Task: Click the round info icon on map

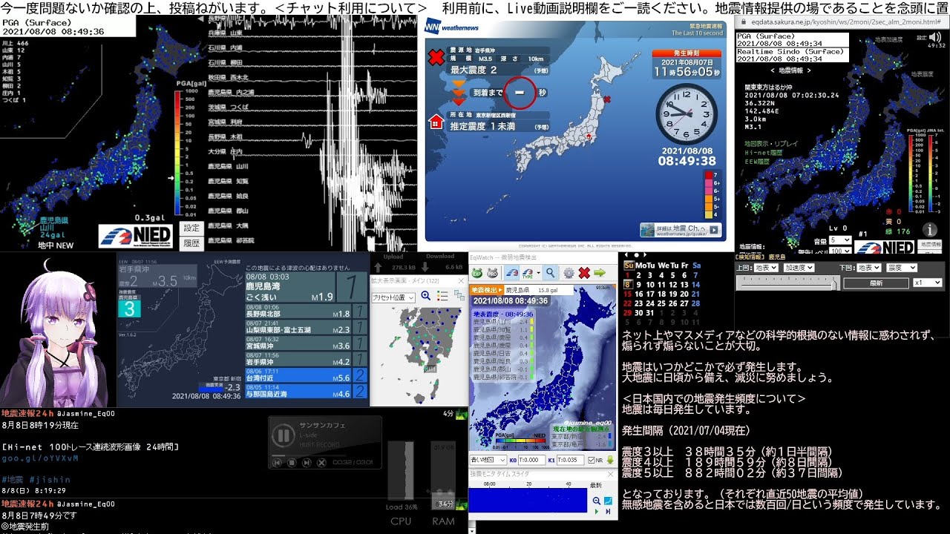Action: (x=928, y=230)
